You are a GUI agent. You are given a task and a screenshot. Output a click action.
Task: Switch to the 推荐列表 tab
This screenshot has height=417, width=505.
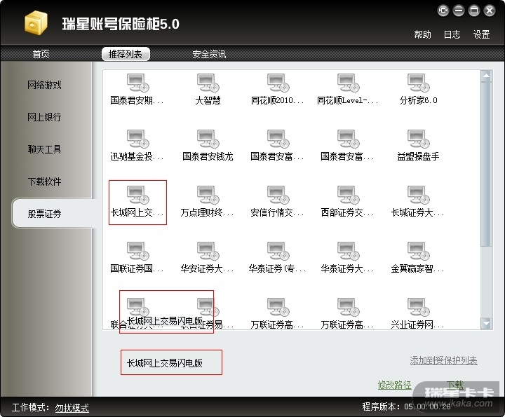pyautogui.click(x=126, y=54)
